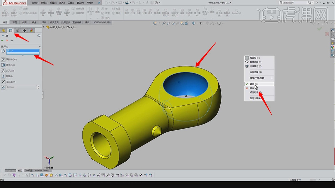Select the 圆弧中心 (arc center) option

(x=11, y=59)
